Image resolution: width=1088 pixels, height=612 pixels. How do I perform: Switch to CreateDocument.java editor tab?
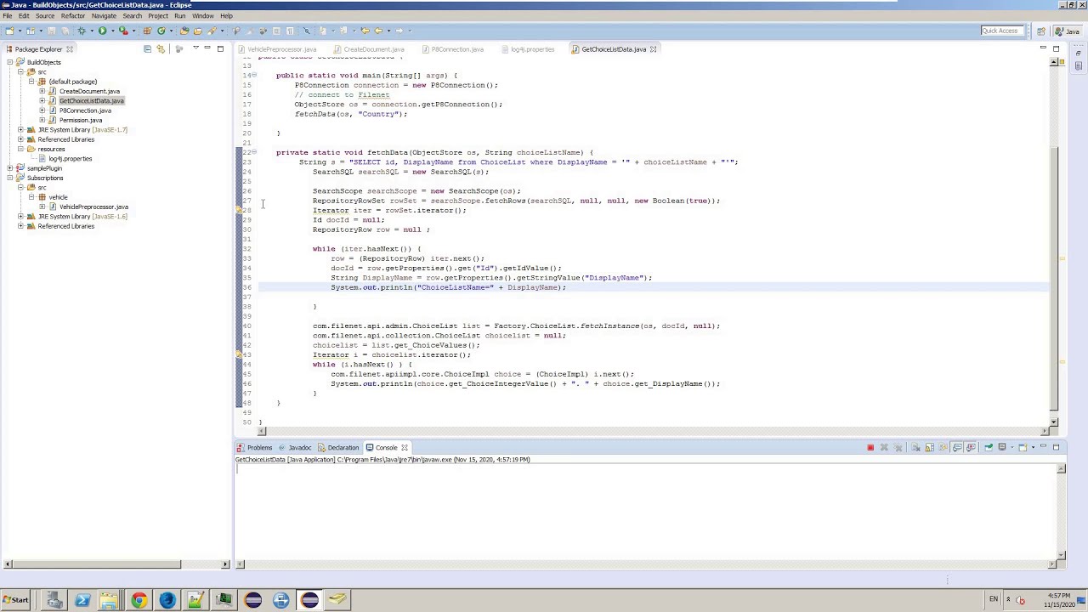[373, 49]
